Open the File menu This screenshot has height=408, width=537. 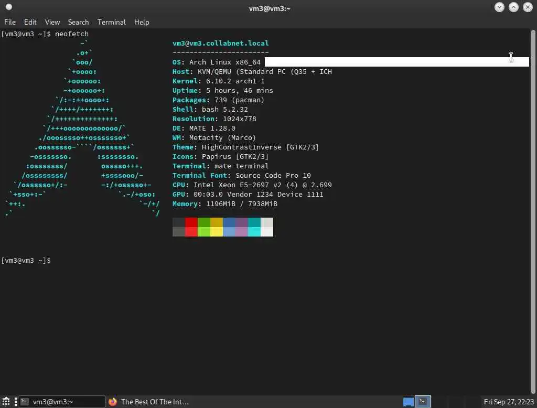(x=10, y=22)
